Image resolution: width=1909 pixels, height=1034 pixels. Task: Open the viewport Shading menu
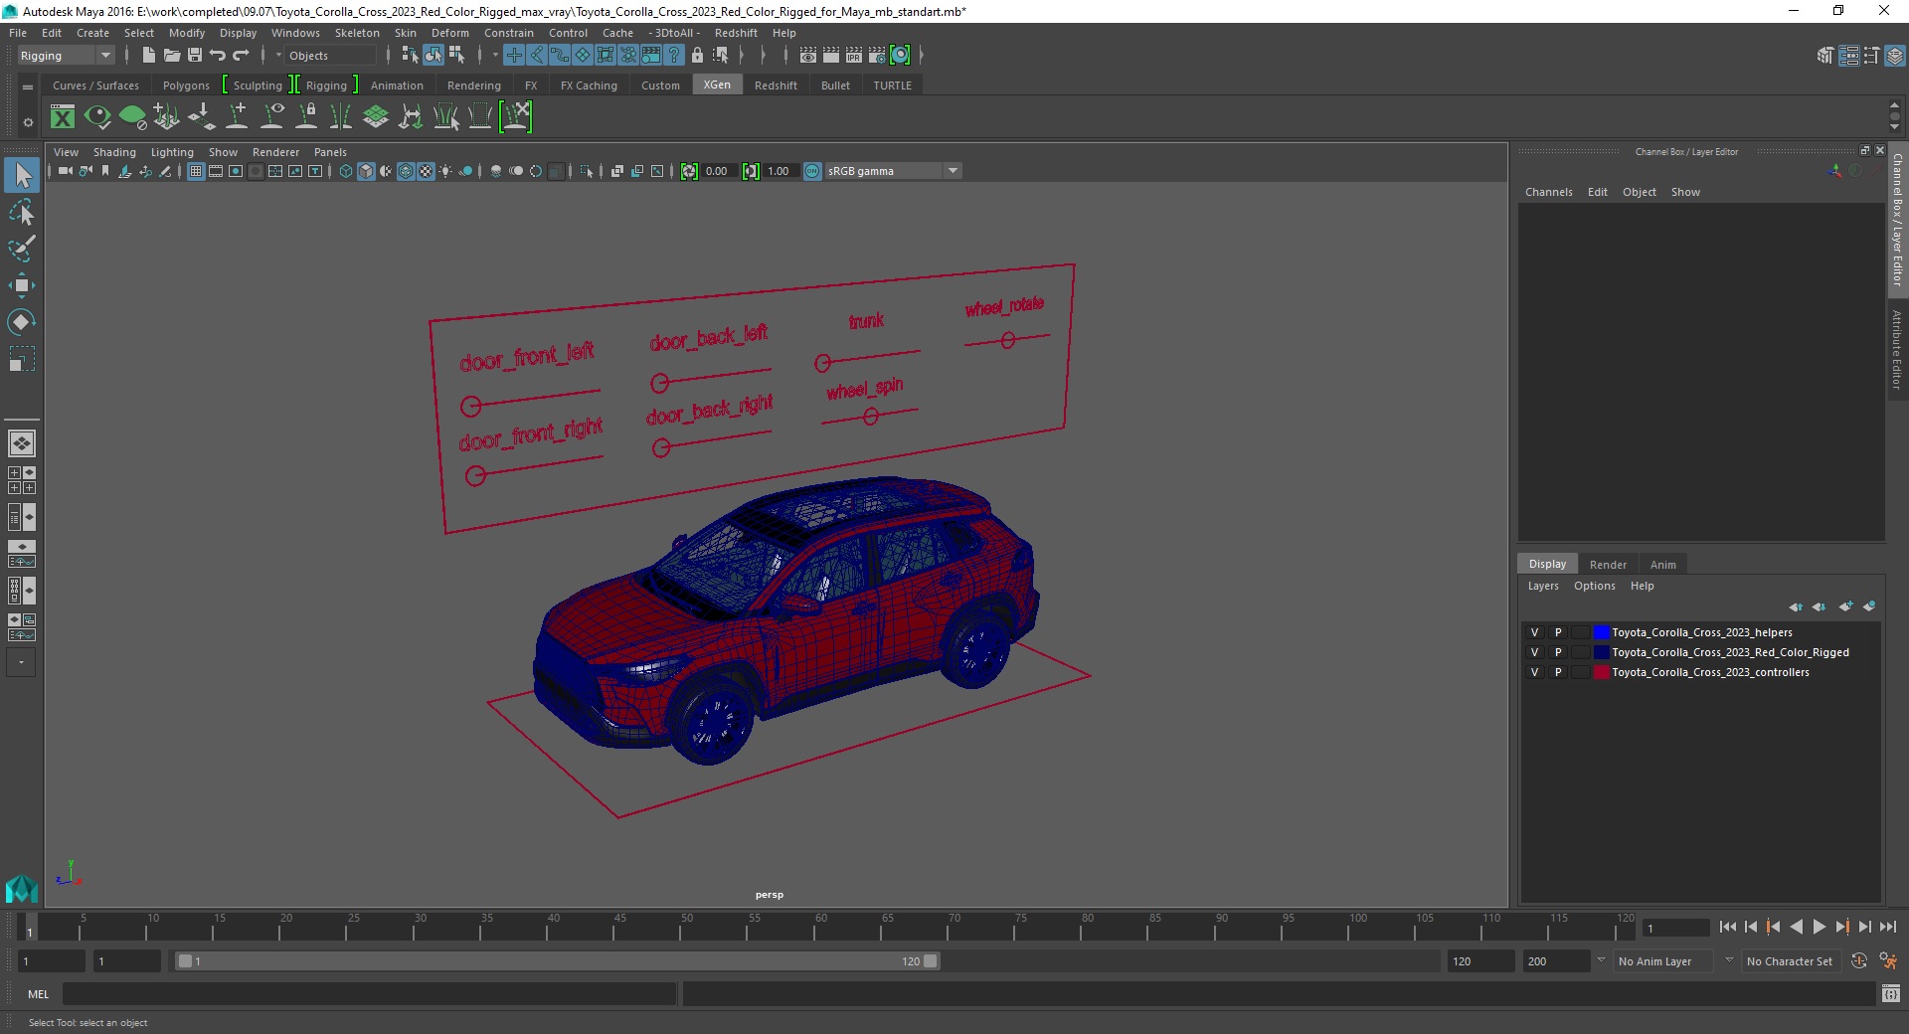click(x=114, y=152)
